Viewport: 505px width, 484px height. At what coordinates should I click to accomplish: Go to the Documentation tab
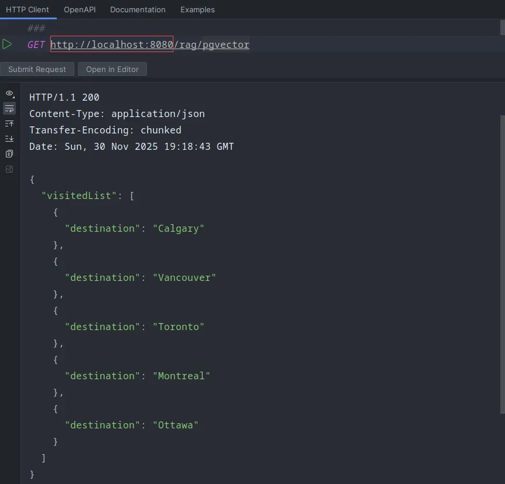(x=138, y=10)
